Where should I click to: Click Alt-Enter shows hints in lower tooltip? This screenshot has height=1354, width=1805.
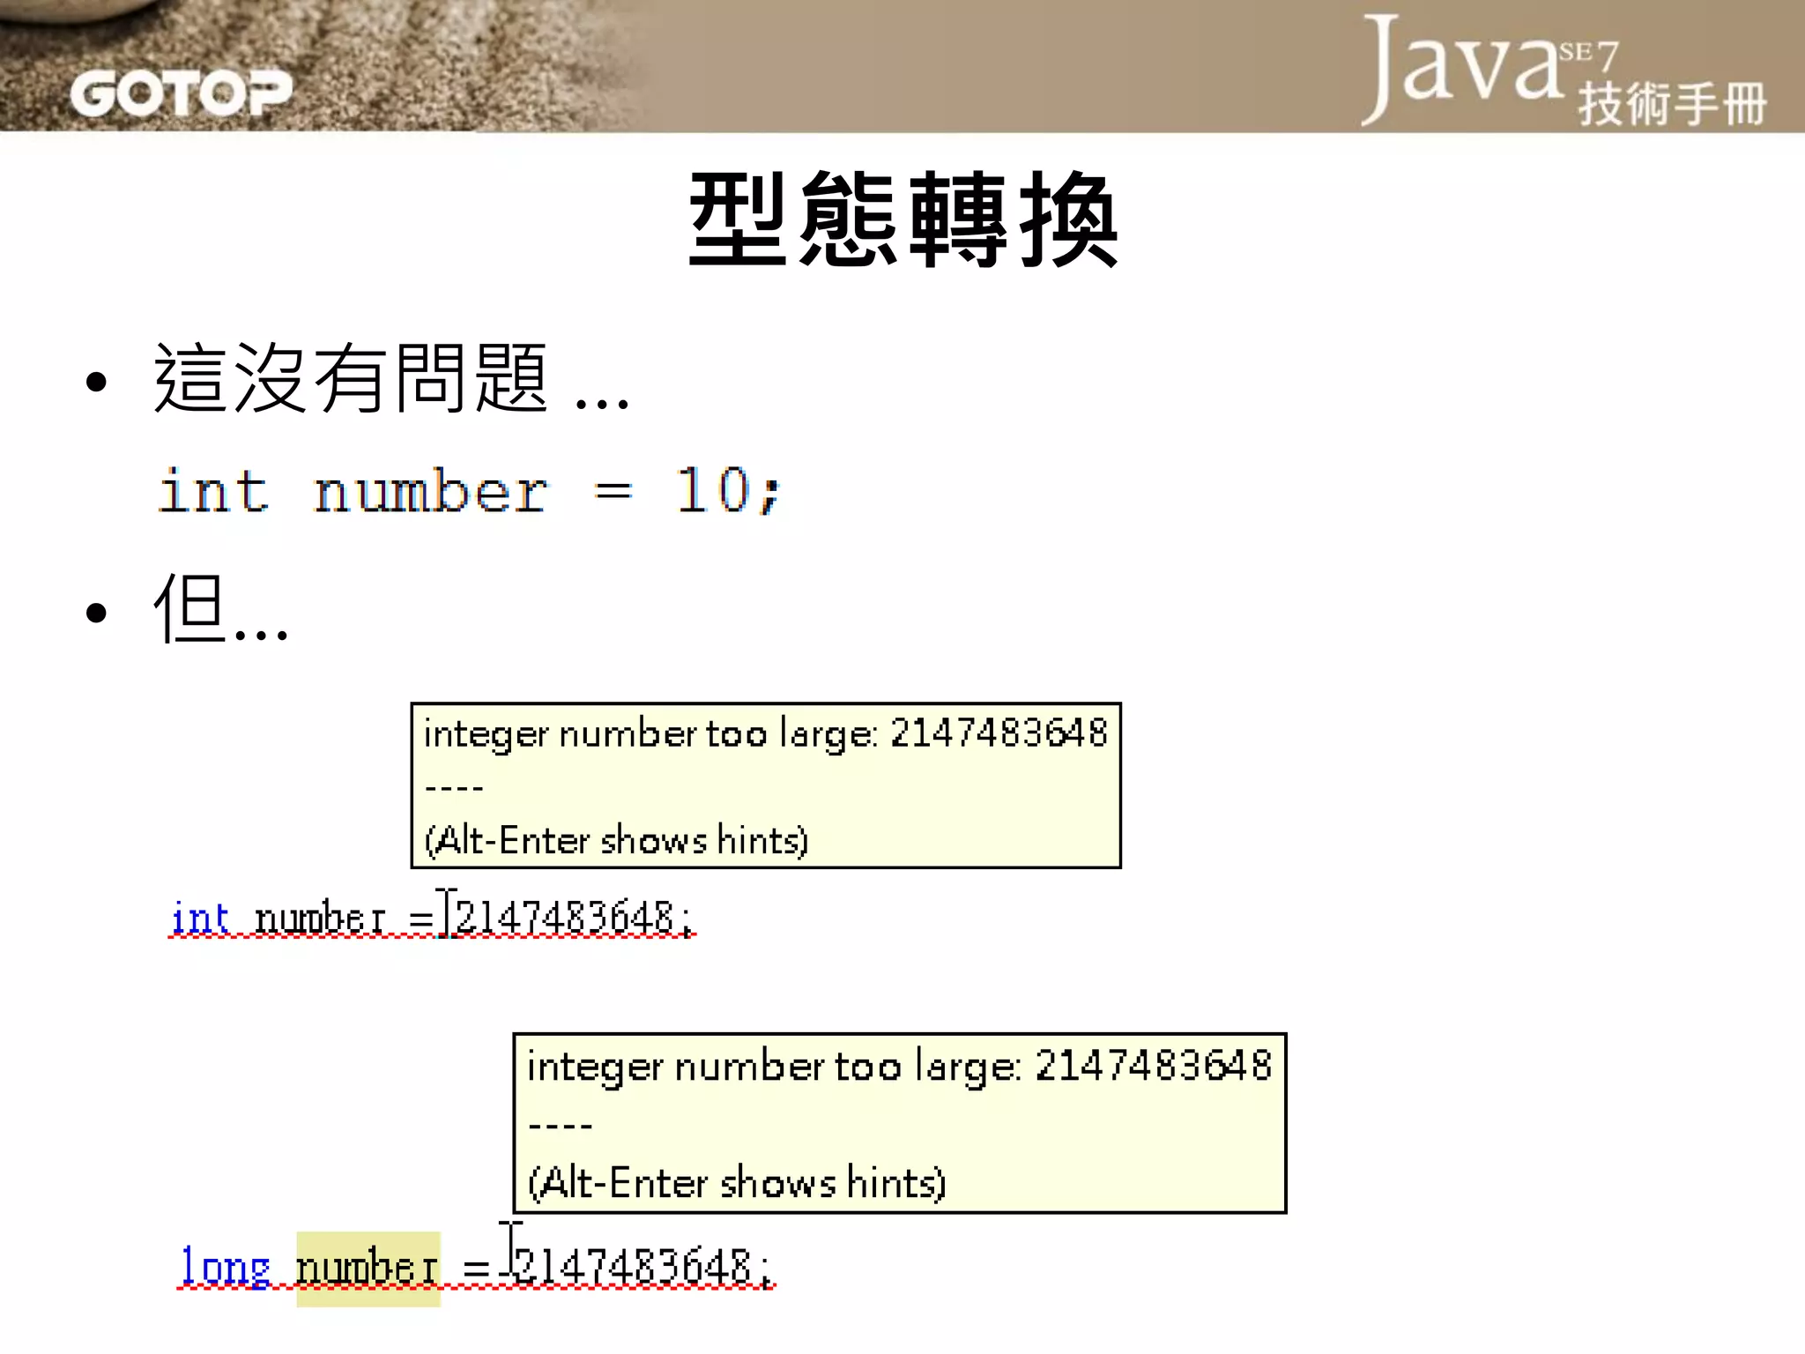pos(737,1182)
